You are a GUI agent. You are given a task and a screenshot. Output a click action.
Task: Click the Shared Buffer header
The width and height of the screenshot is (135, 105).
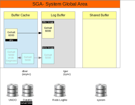[x=99, y=15]
